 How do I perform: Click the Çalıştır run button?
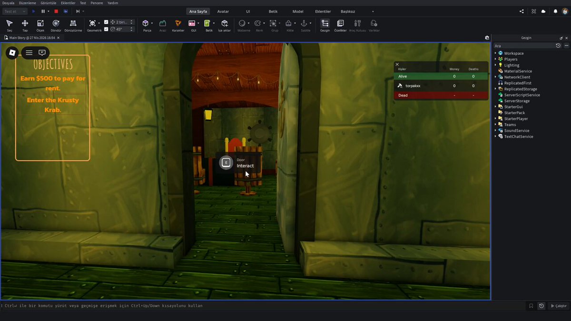(558, 306)
